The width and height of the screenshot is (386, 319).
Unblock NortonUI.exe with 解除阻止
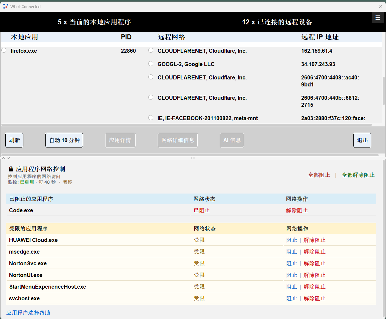315,275
